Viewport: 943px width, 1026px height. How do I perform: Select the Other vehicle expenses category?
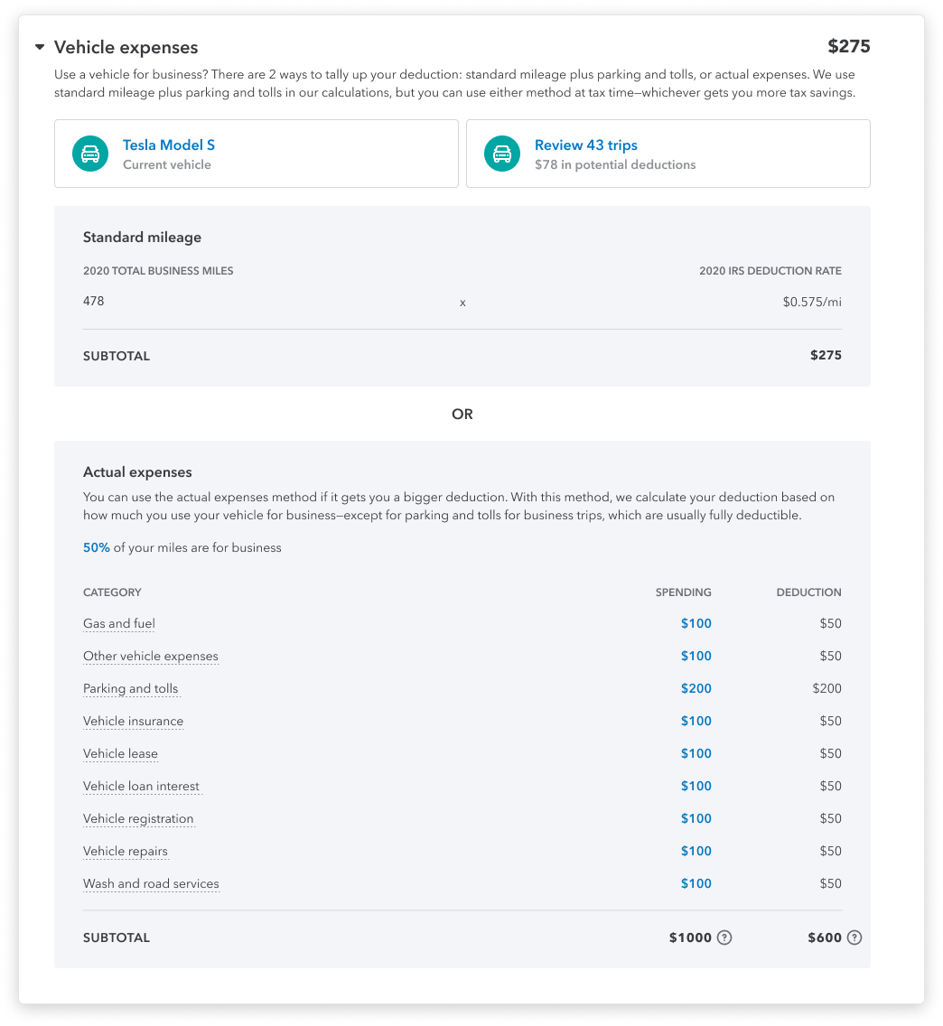pyautogui.click(x=151, y=657)
